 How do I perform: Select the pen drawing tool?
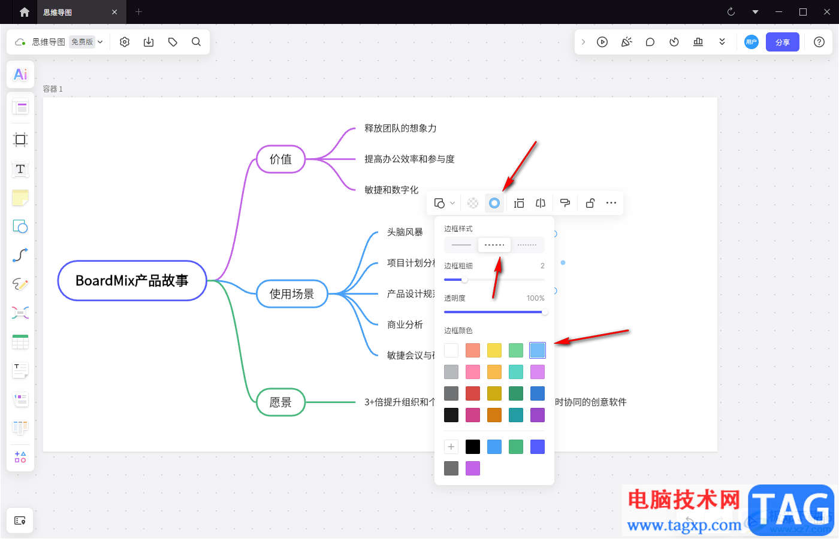(x=20, y=284)
